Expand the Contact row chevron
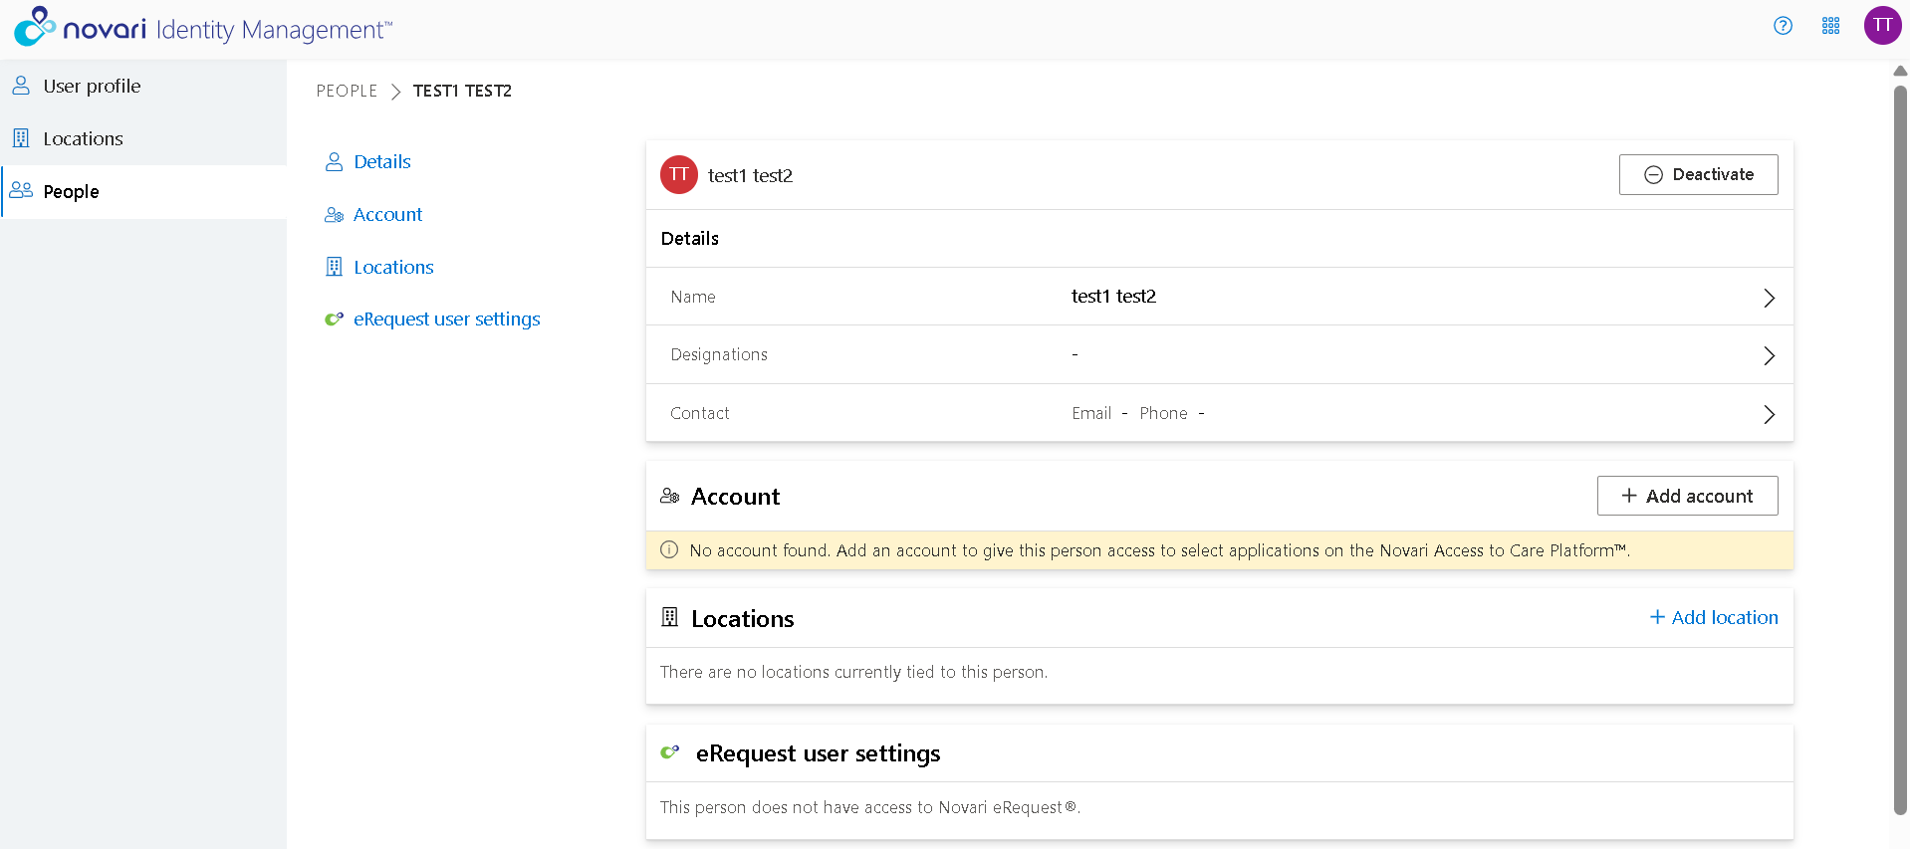This screenshot has height=849, width=1910. pyautogui.click(x=1769, y=414)
